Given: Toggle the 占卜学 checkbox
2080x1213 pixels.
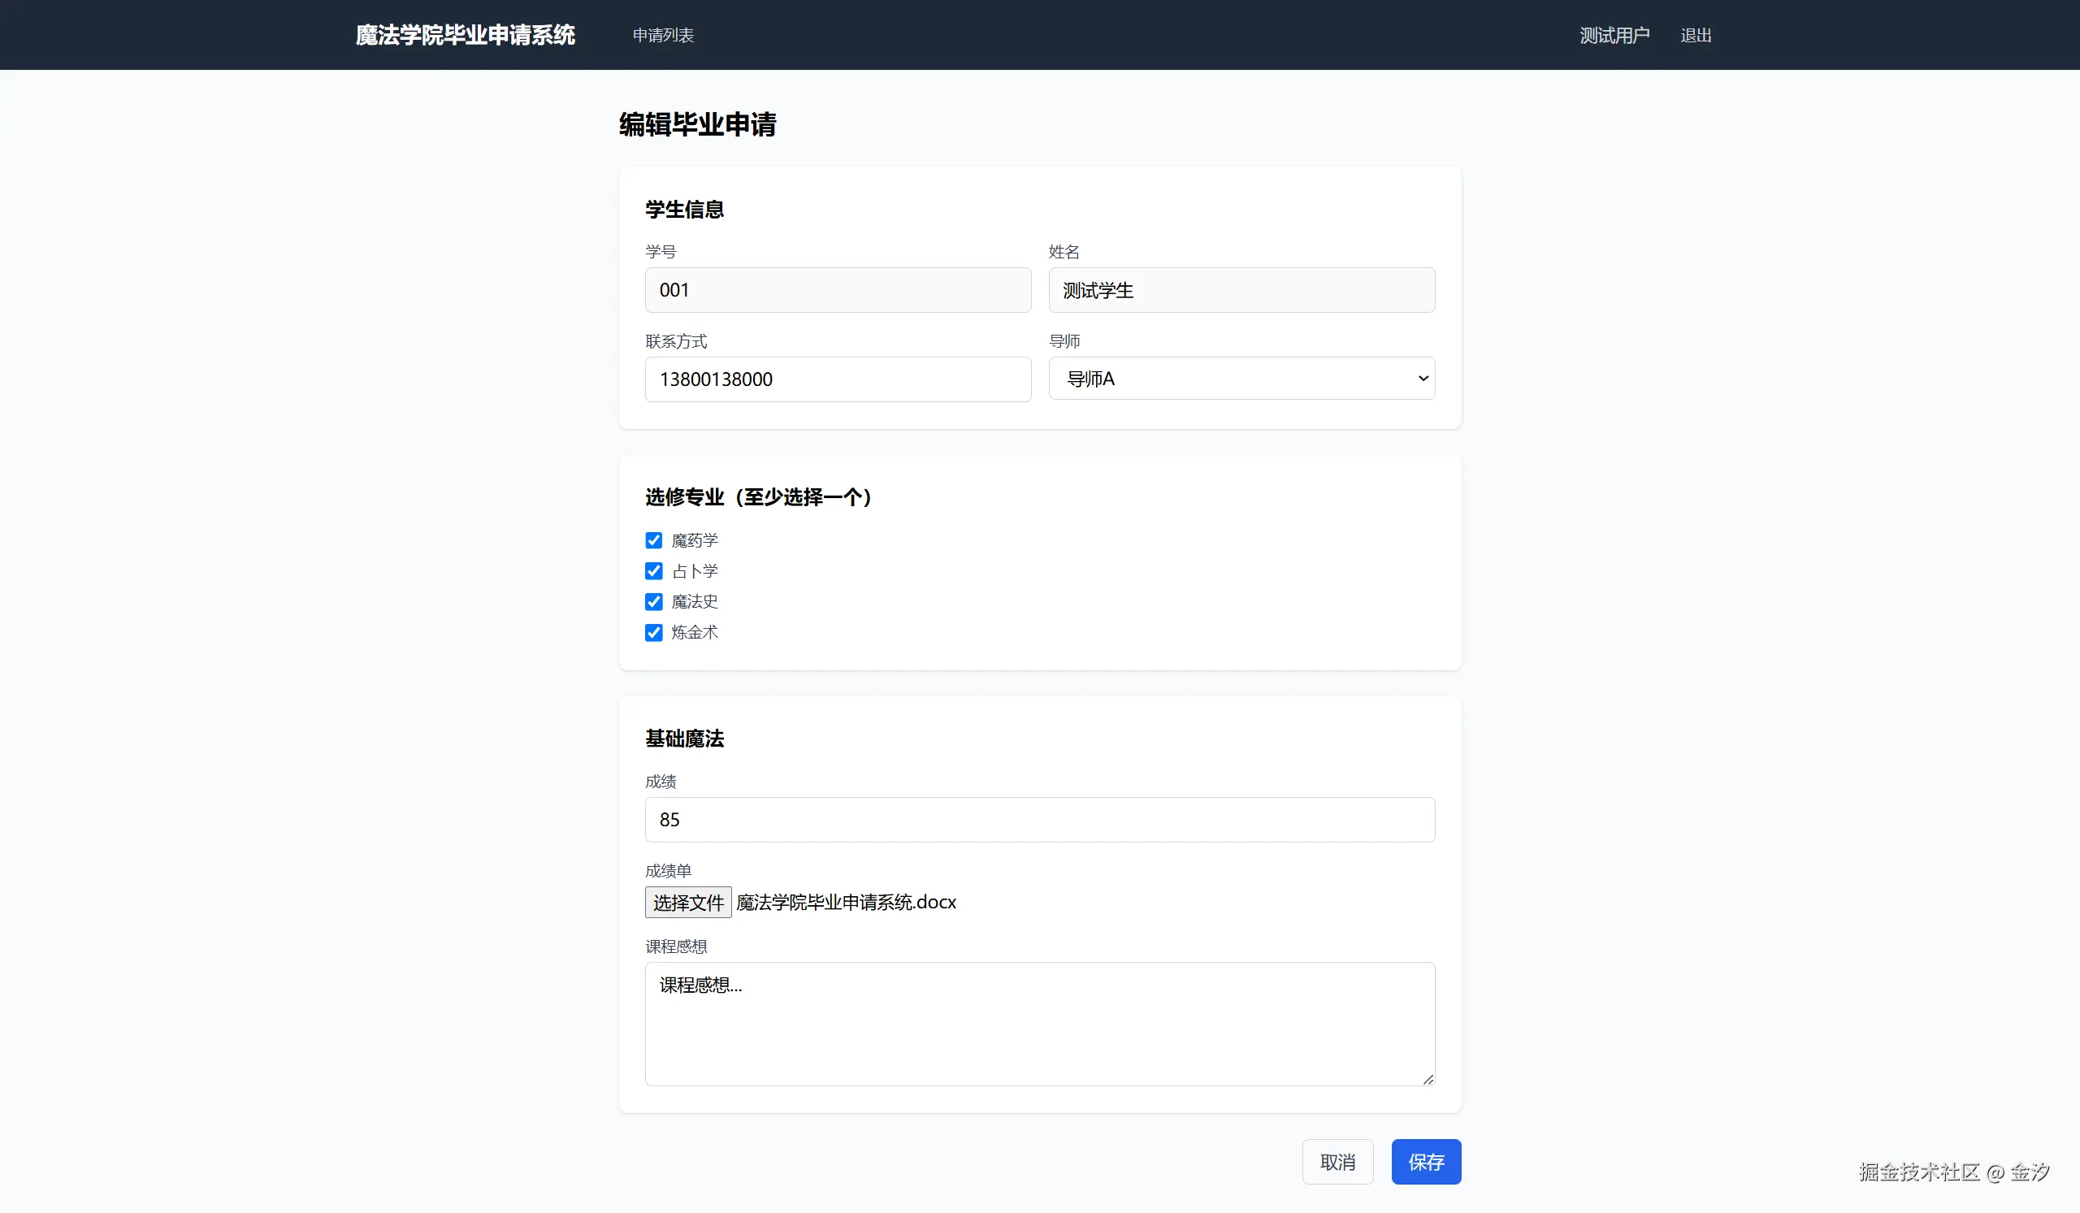Looking at the screenshot, I should click(x=654, y=571).
